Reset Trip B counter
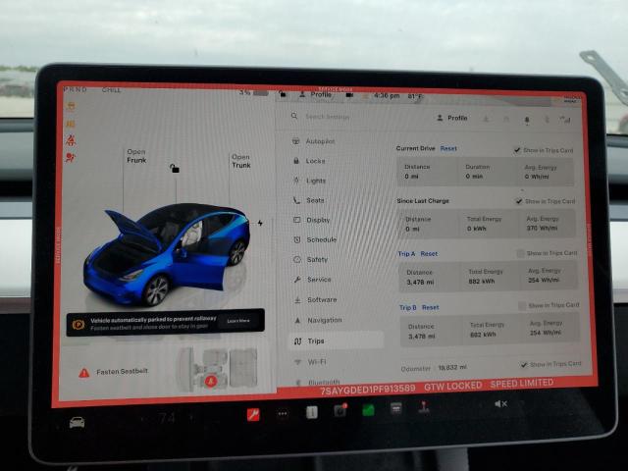 431,307
